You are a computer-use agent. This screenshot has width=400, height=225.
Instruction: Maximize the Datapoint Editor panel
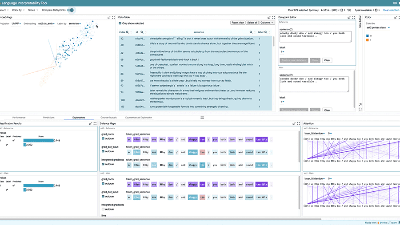tap(353, 17)
